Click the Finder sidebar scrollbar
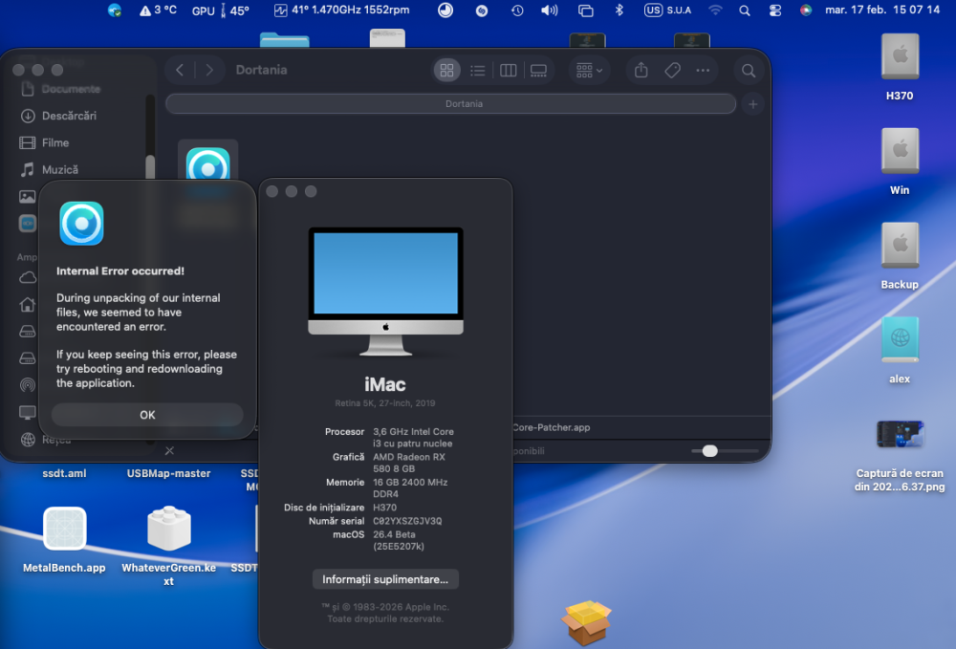956x649 pixels. (150, 166)
